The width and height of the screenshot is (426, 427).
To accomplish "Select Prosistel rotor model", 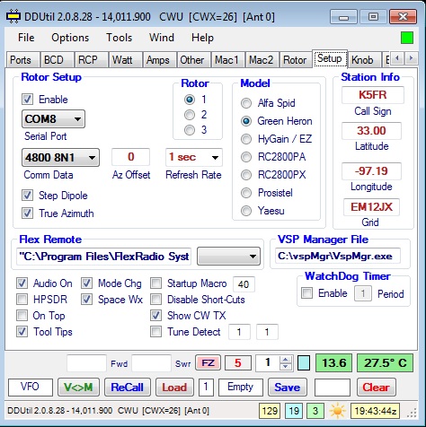I will (246, 193).
